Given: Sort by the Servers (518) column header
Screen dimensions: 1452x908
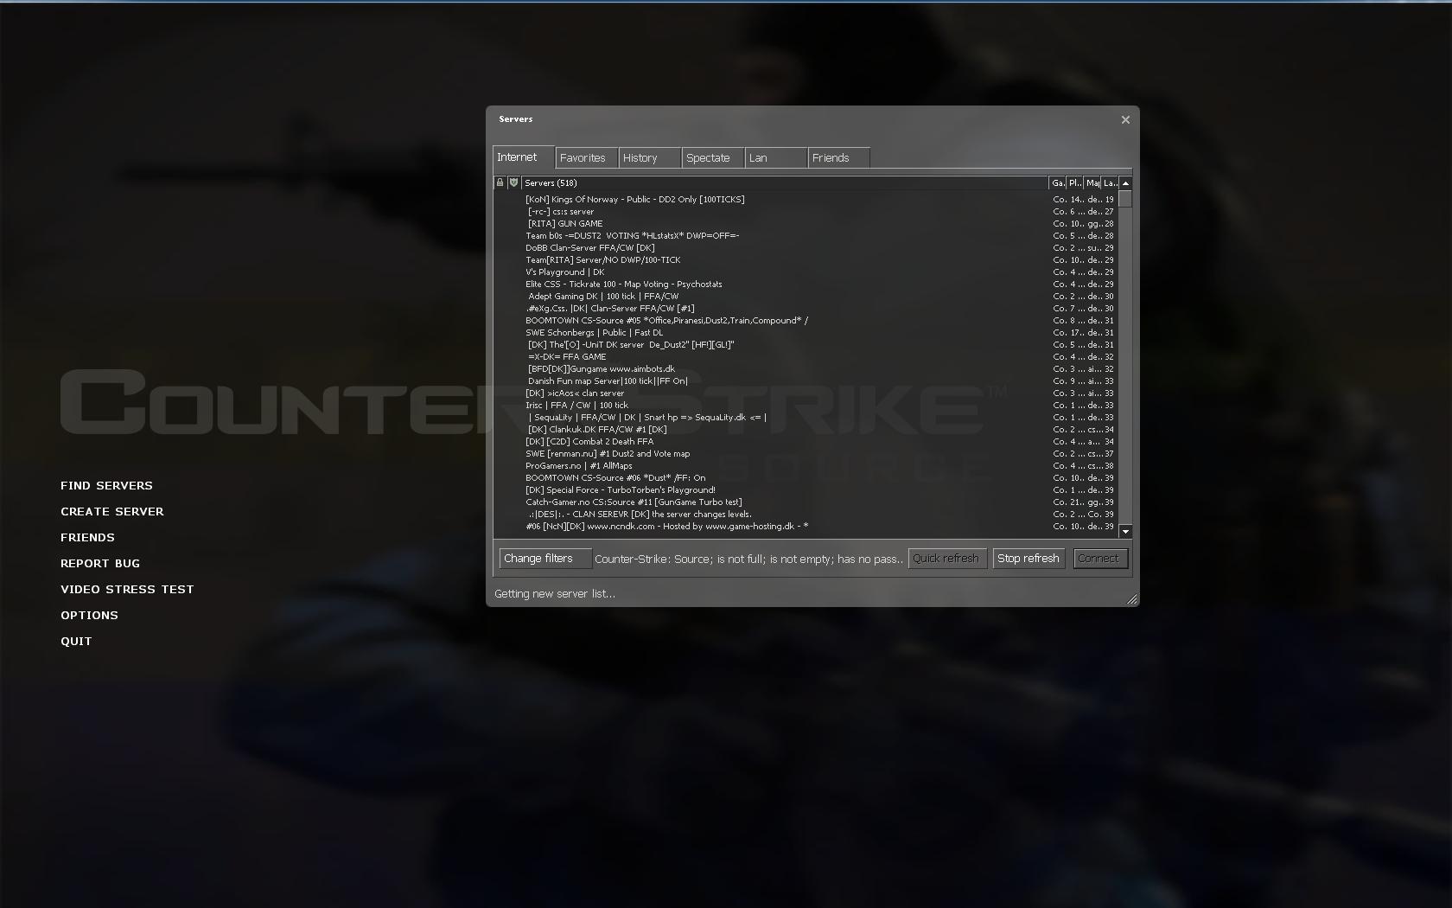Looking at the screenshot, I should tap(785, 182).
